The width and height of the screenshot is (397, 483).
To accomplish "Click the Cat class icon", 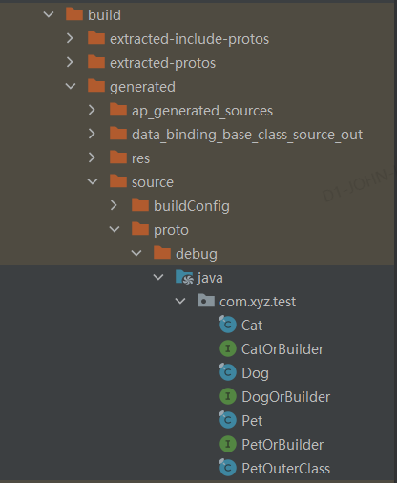I will [228, 325].
